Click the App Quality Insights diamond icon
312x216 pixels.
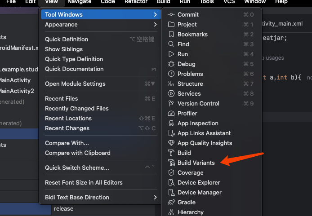coord(171,143)
